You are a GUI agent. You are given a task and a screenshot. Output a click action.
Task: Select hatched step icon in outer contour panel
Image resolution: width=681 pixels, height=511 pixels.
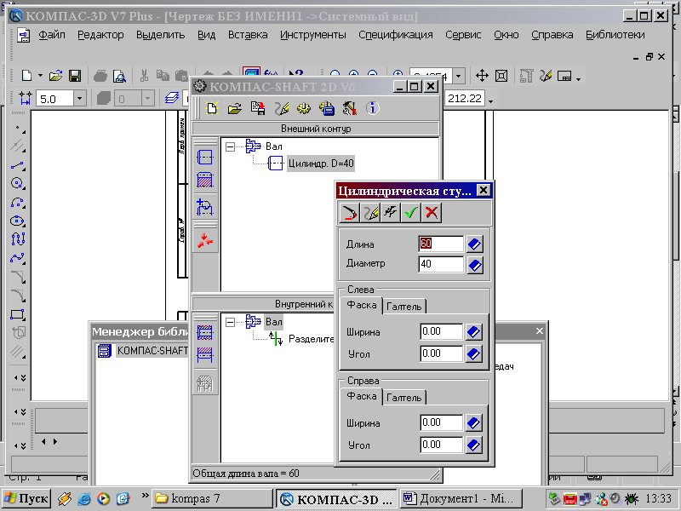[205, 180]
